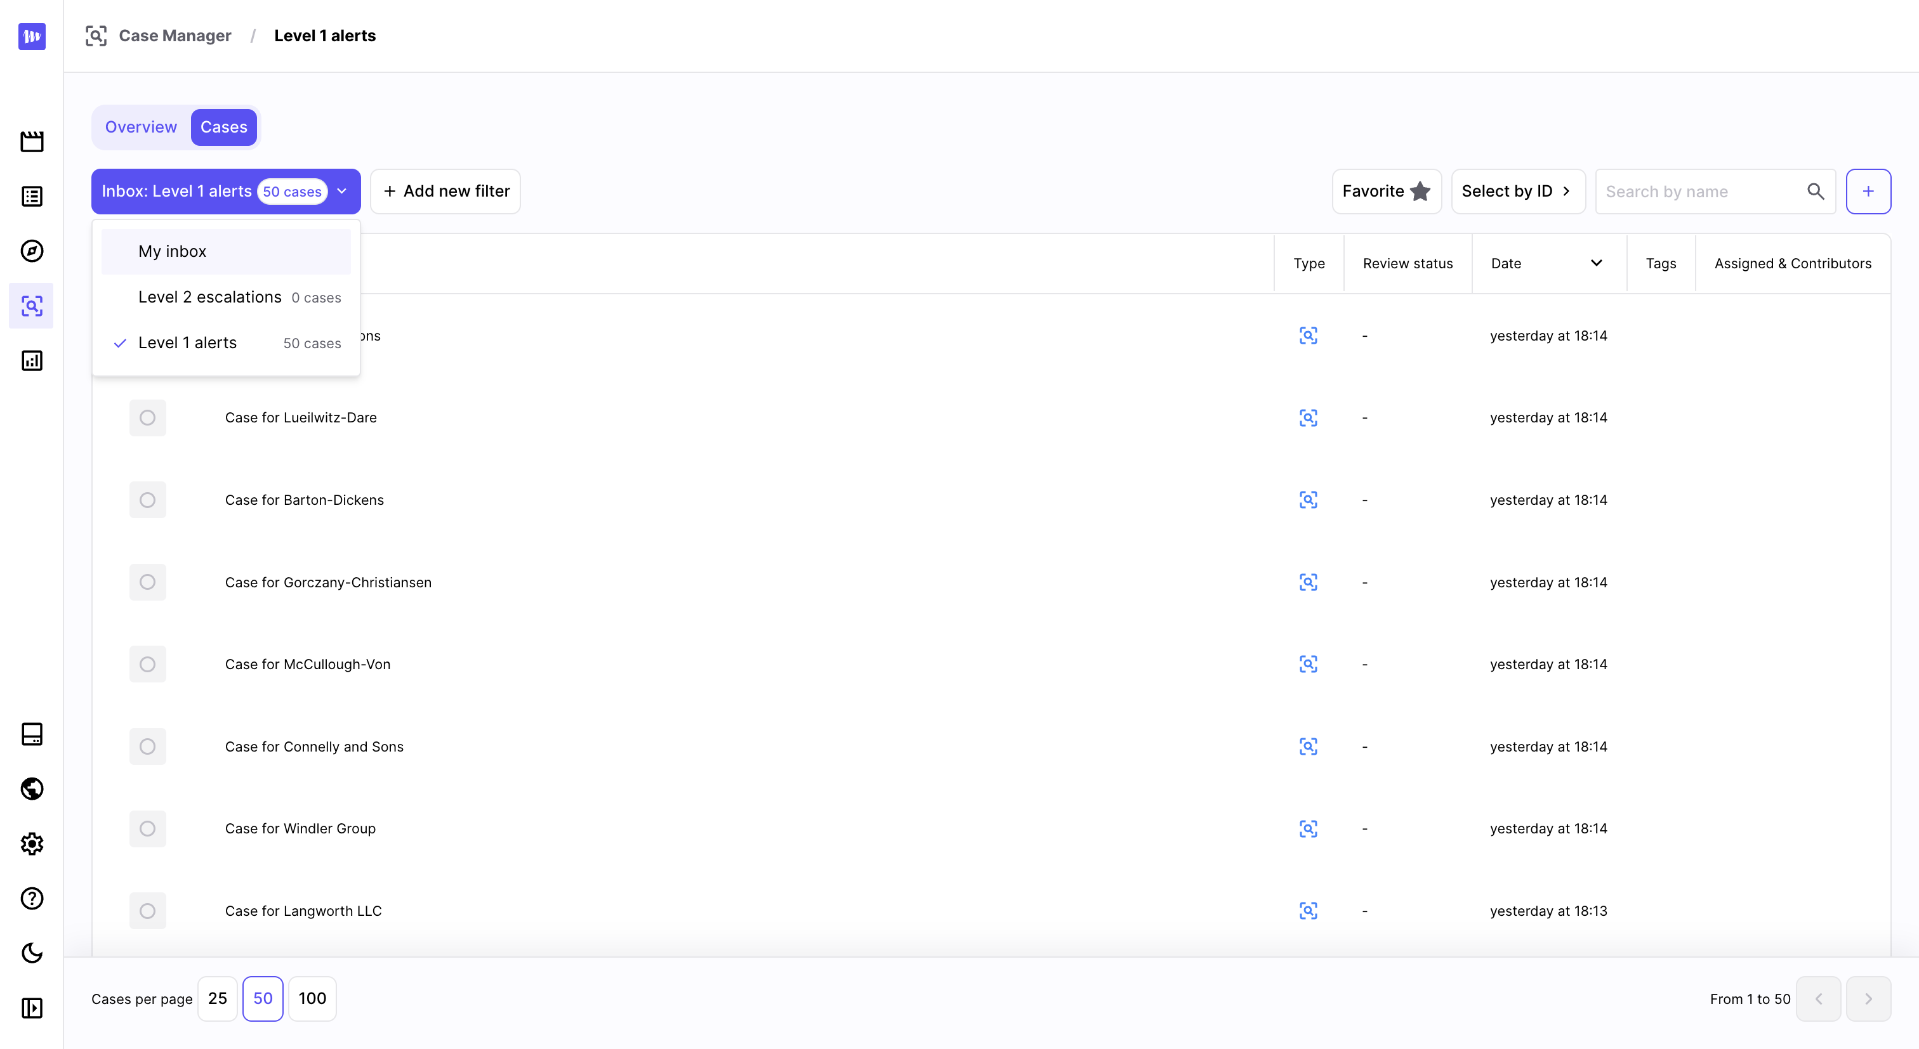
Task: Click the globe icon in sidebar
Action: click(31, 788)
